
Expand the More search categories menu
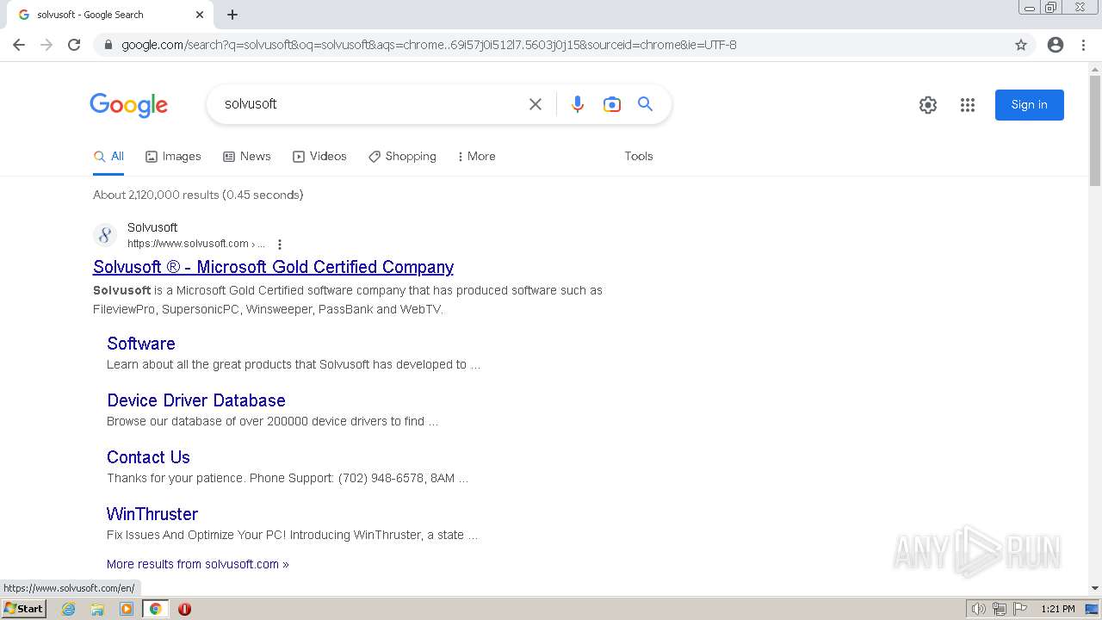476,157
